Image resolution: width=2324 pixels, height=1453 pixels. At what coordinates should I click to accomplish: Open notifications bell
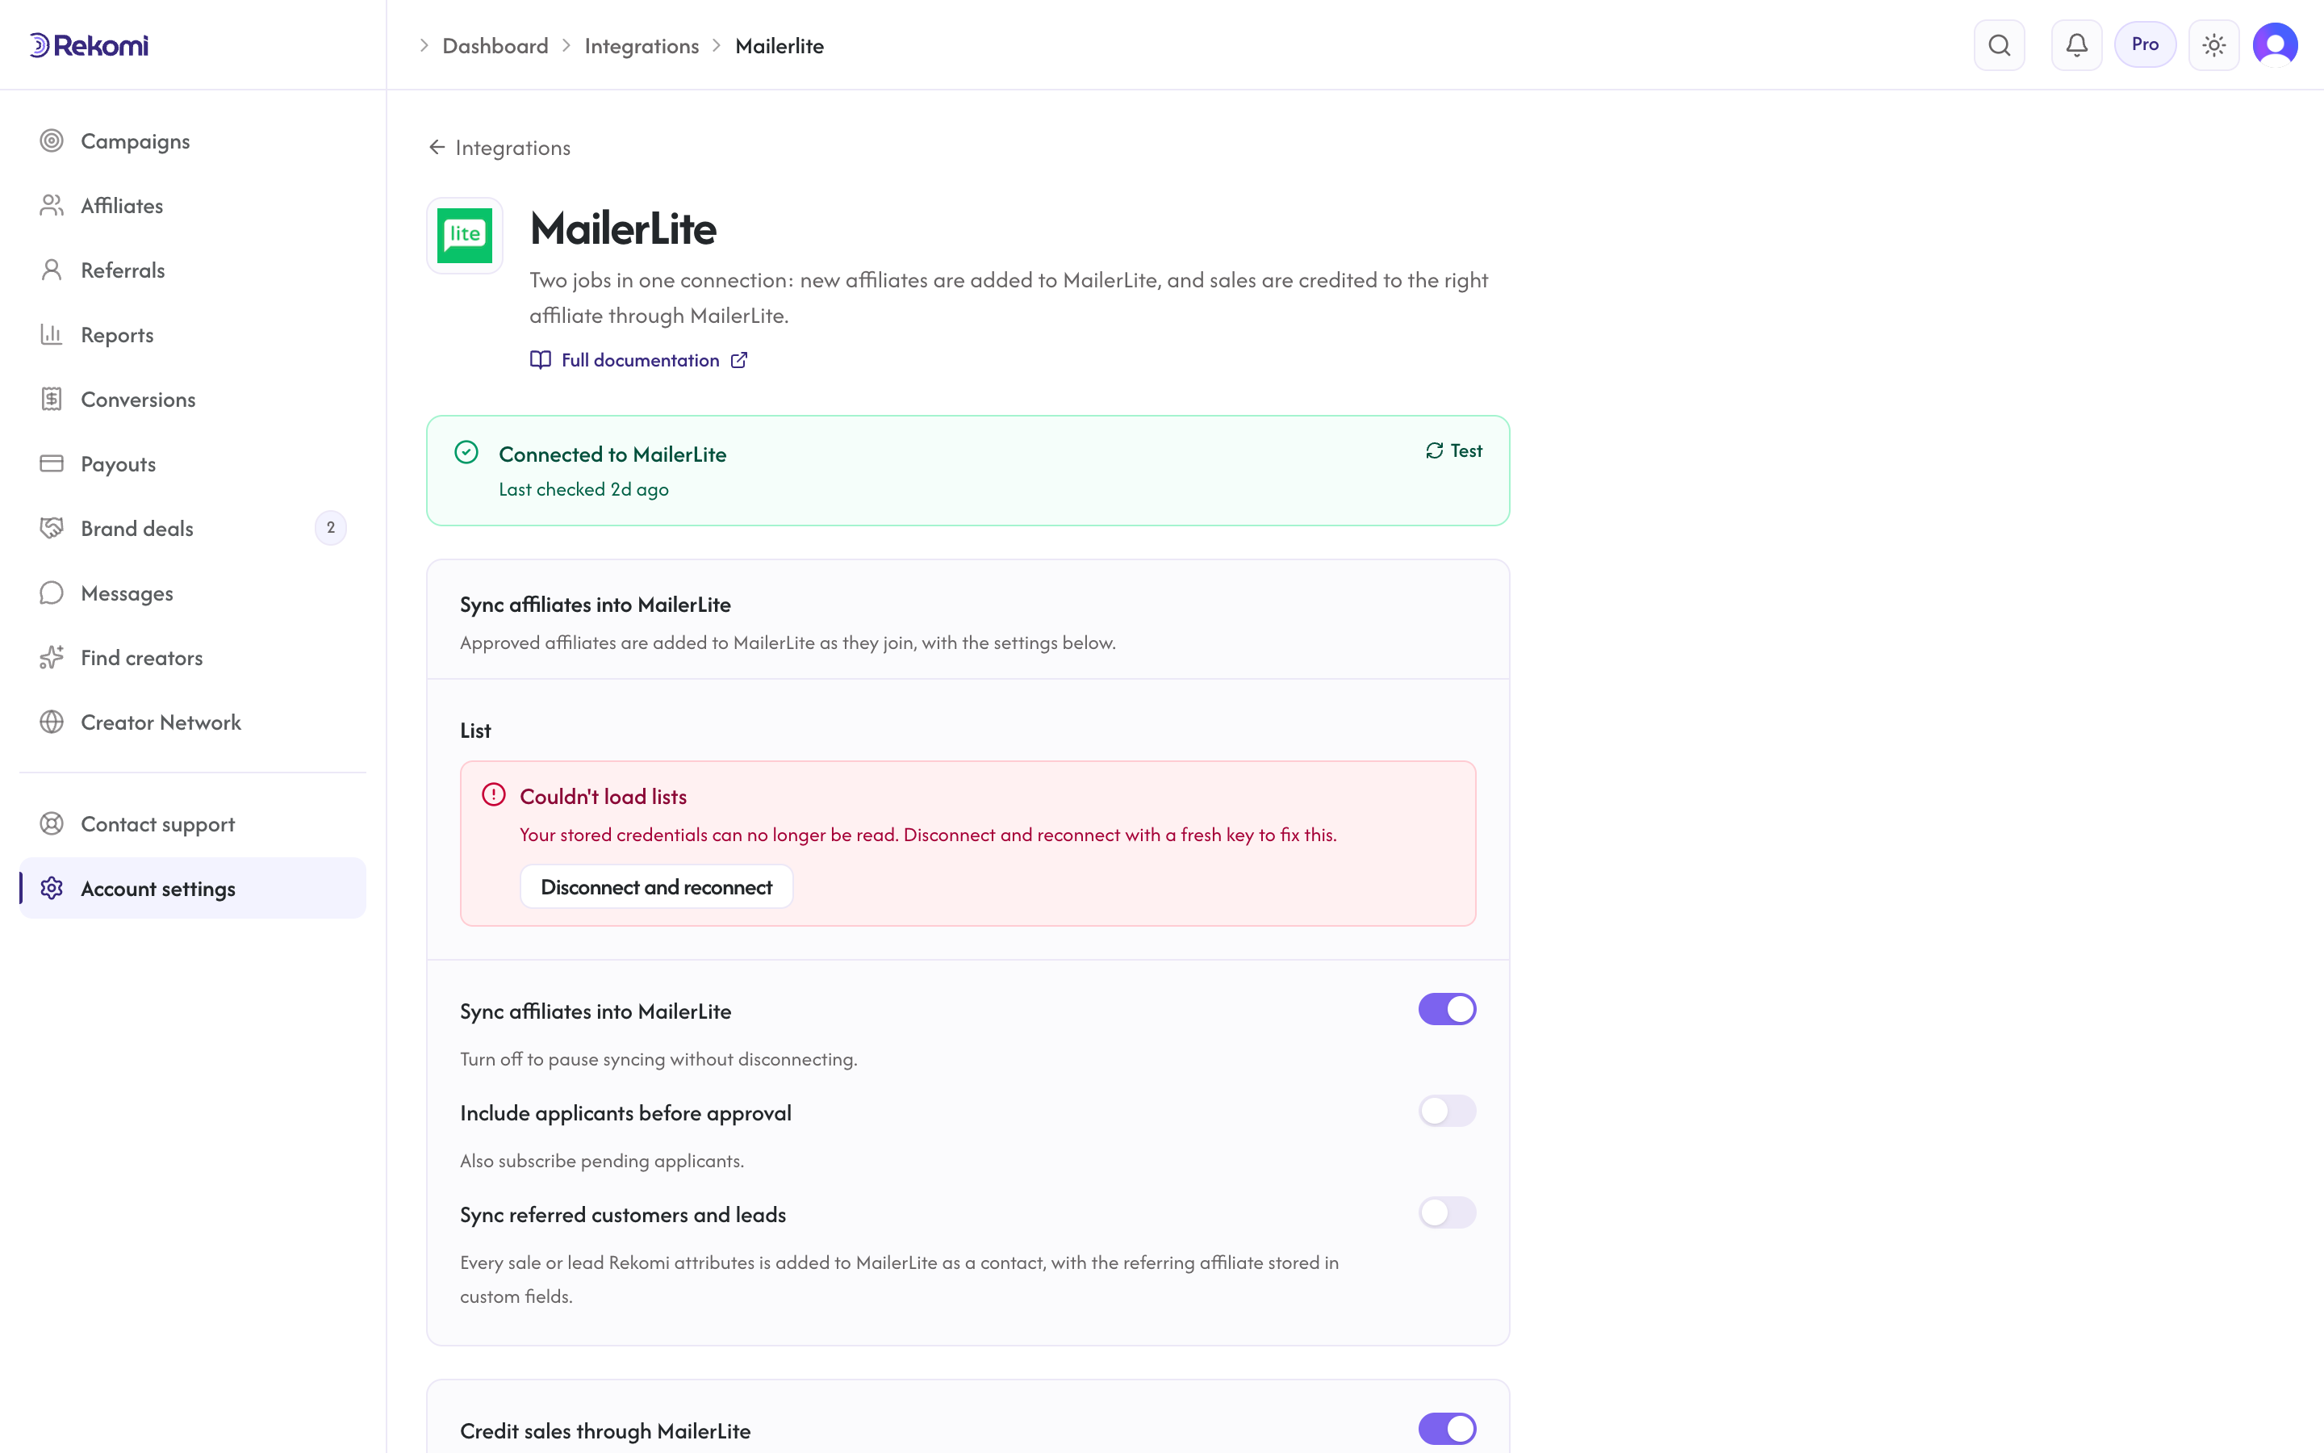[x=2076, y=45]
